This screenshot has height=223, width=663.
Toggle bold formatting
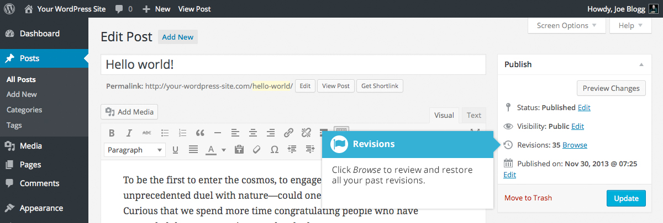[x=112, y=133]
